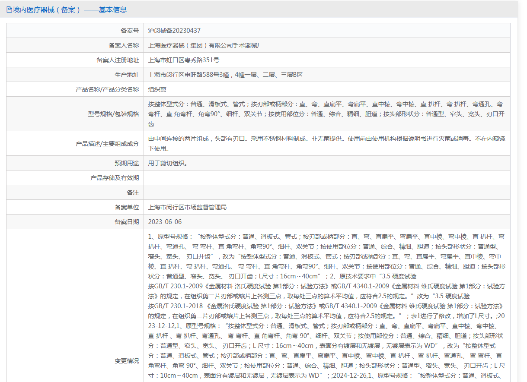This screenshot has width=527, height=382.
Task: Select company name 上海医疗器械（集团）有限公司手术器械厂
Action: 206,45
